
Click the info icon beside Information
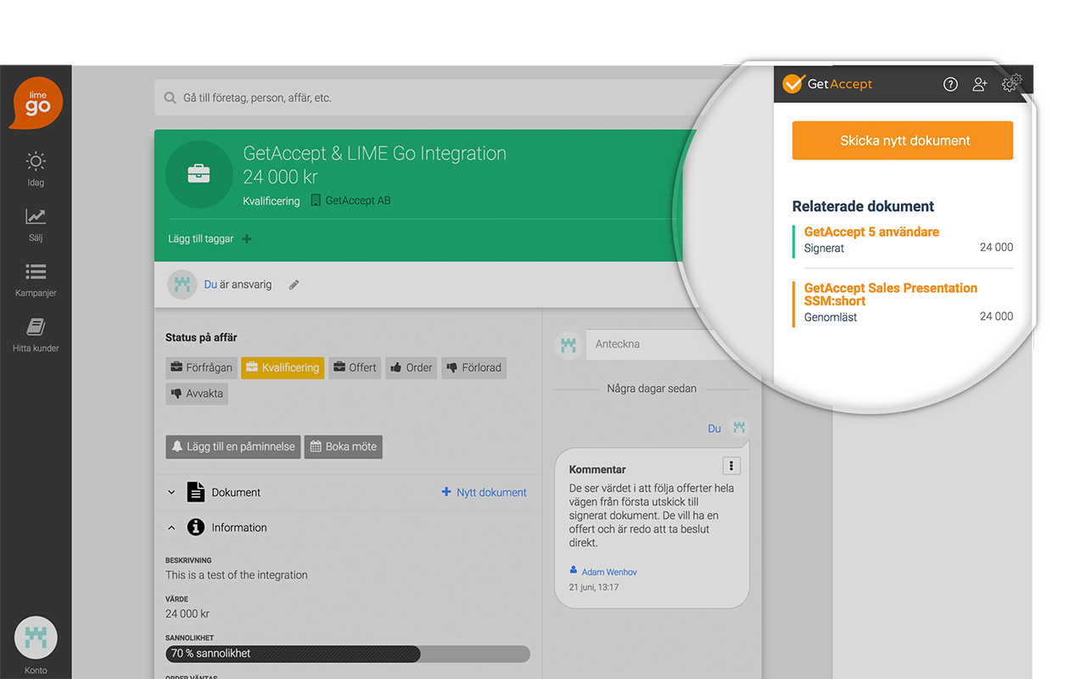[196, 527]
